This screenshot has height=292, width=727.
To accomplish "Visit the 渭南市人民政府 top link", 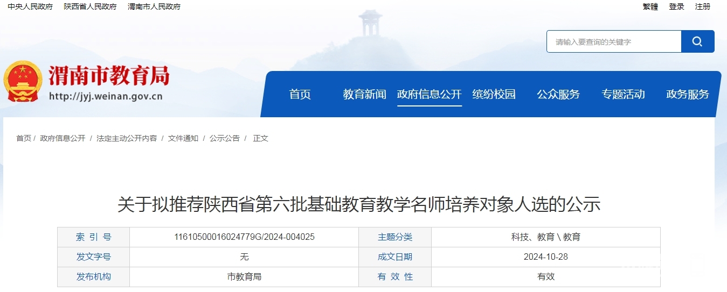I will pyautogui.click(x=154, y=7).
